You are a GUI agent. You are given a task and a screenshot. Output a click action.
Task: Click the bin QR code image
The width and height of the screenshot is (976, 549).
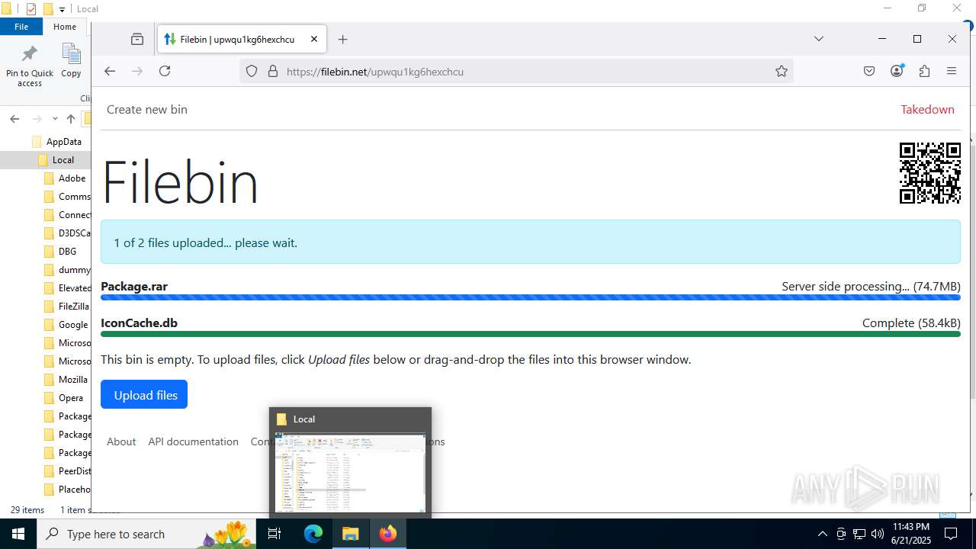929,173
